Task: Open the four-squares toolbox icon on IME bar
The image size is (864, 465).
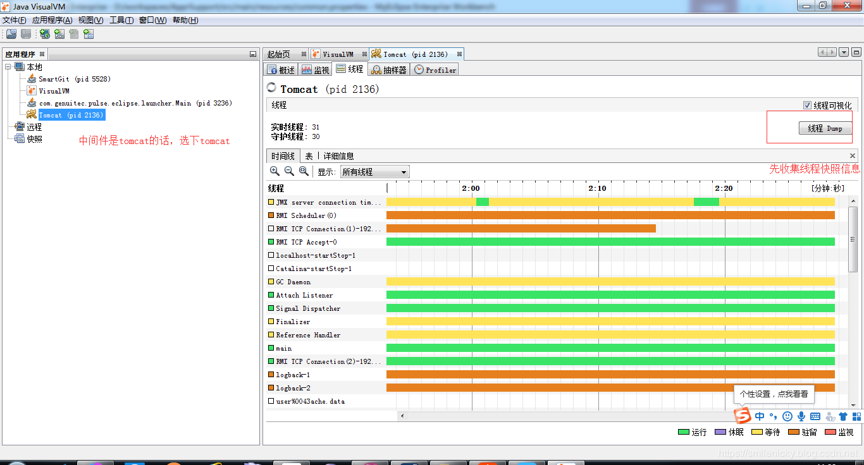Action: (x=857, y=416)
